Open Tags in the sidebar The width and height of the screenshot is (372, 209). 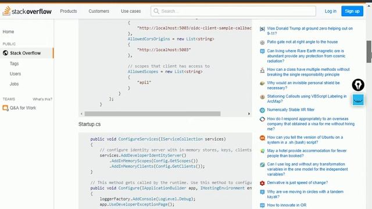[x=14, y=63]
